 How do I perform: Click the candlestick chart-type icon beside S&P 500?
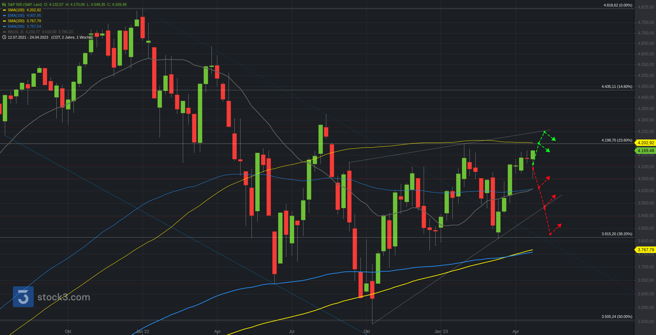point(4,4)
